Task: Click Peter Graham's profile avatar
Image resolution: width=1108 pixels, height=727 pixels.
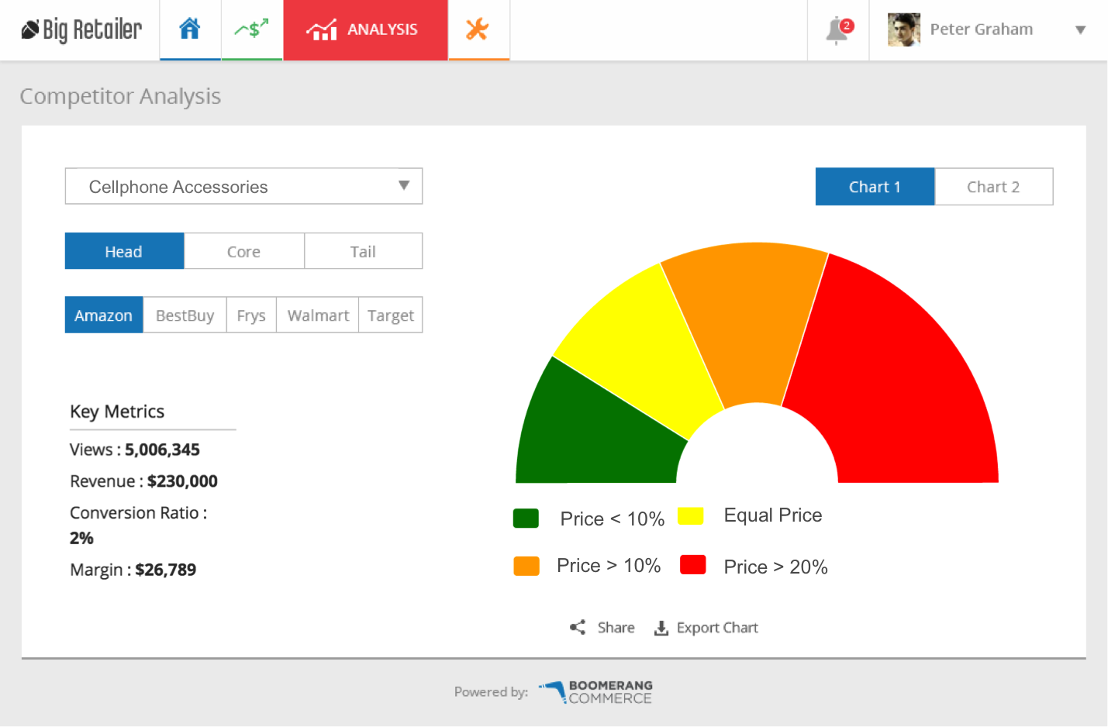Action: [903, 29]
